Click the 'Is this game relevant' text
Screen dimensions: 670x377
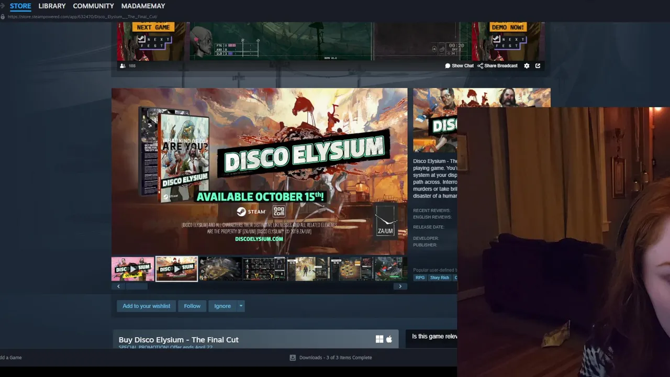[434, 337]
